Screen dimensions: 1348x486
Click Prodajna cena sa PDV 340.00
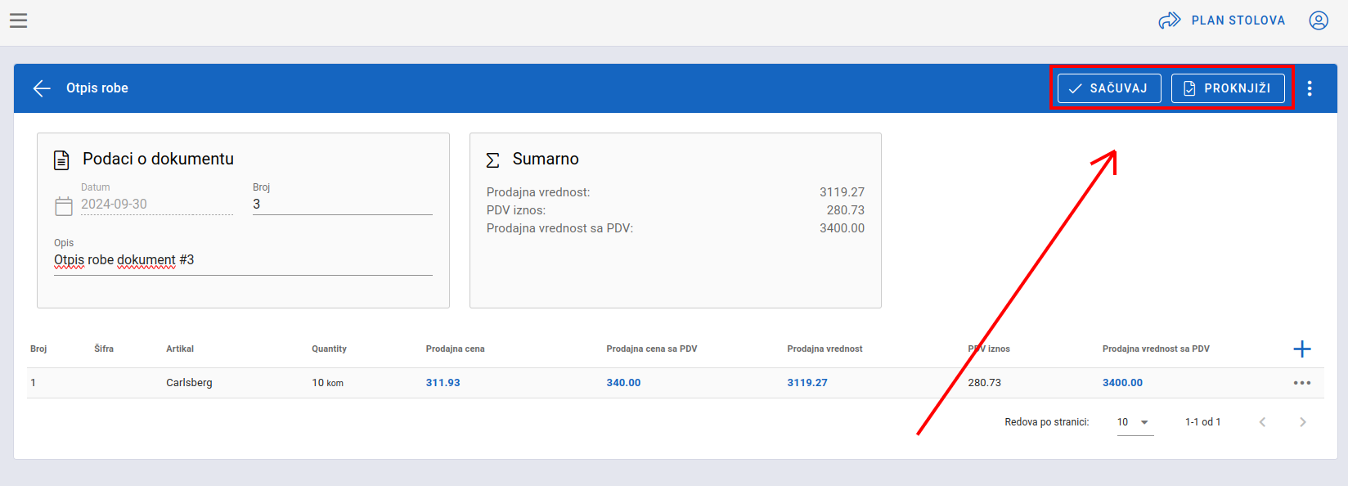[x=623, y=383]
